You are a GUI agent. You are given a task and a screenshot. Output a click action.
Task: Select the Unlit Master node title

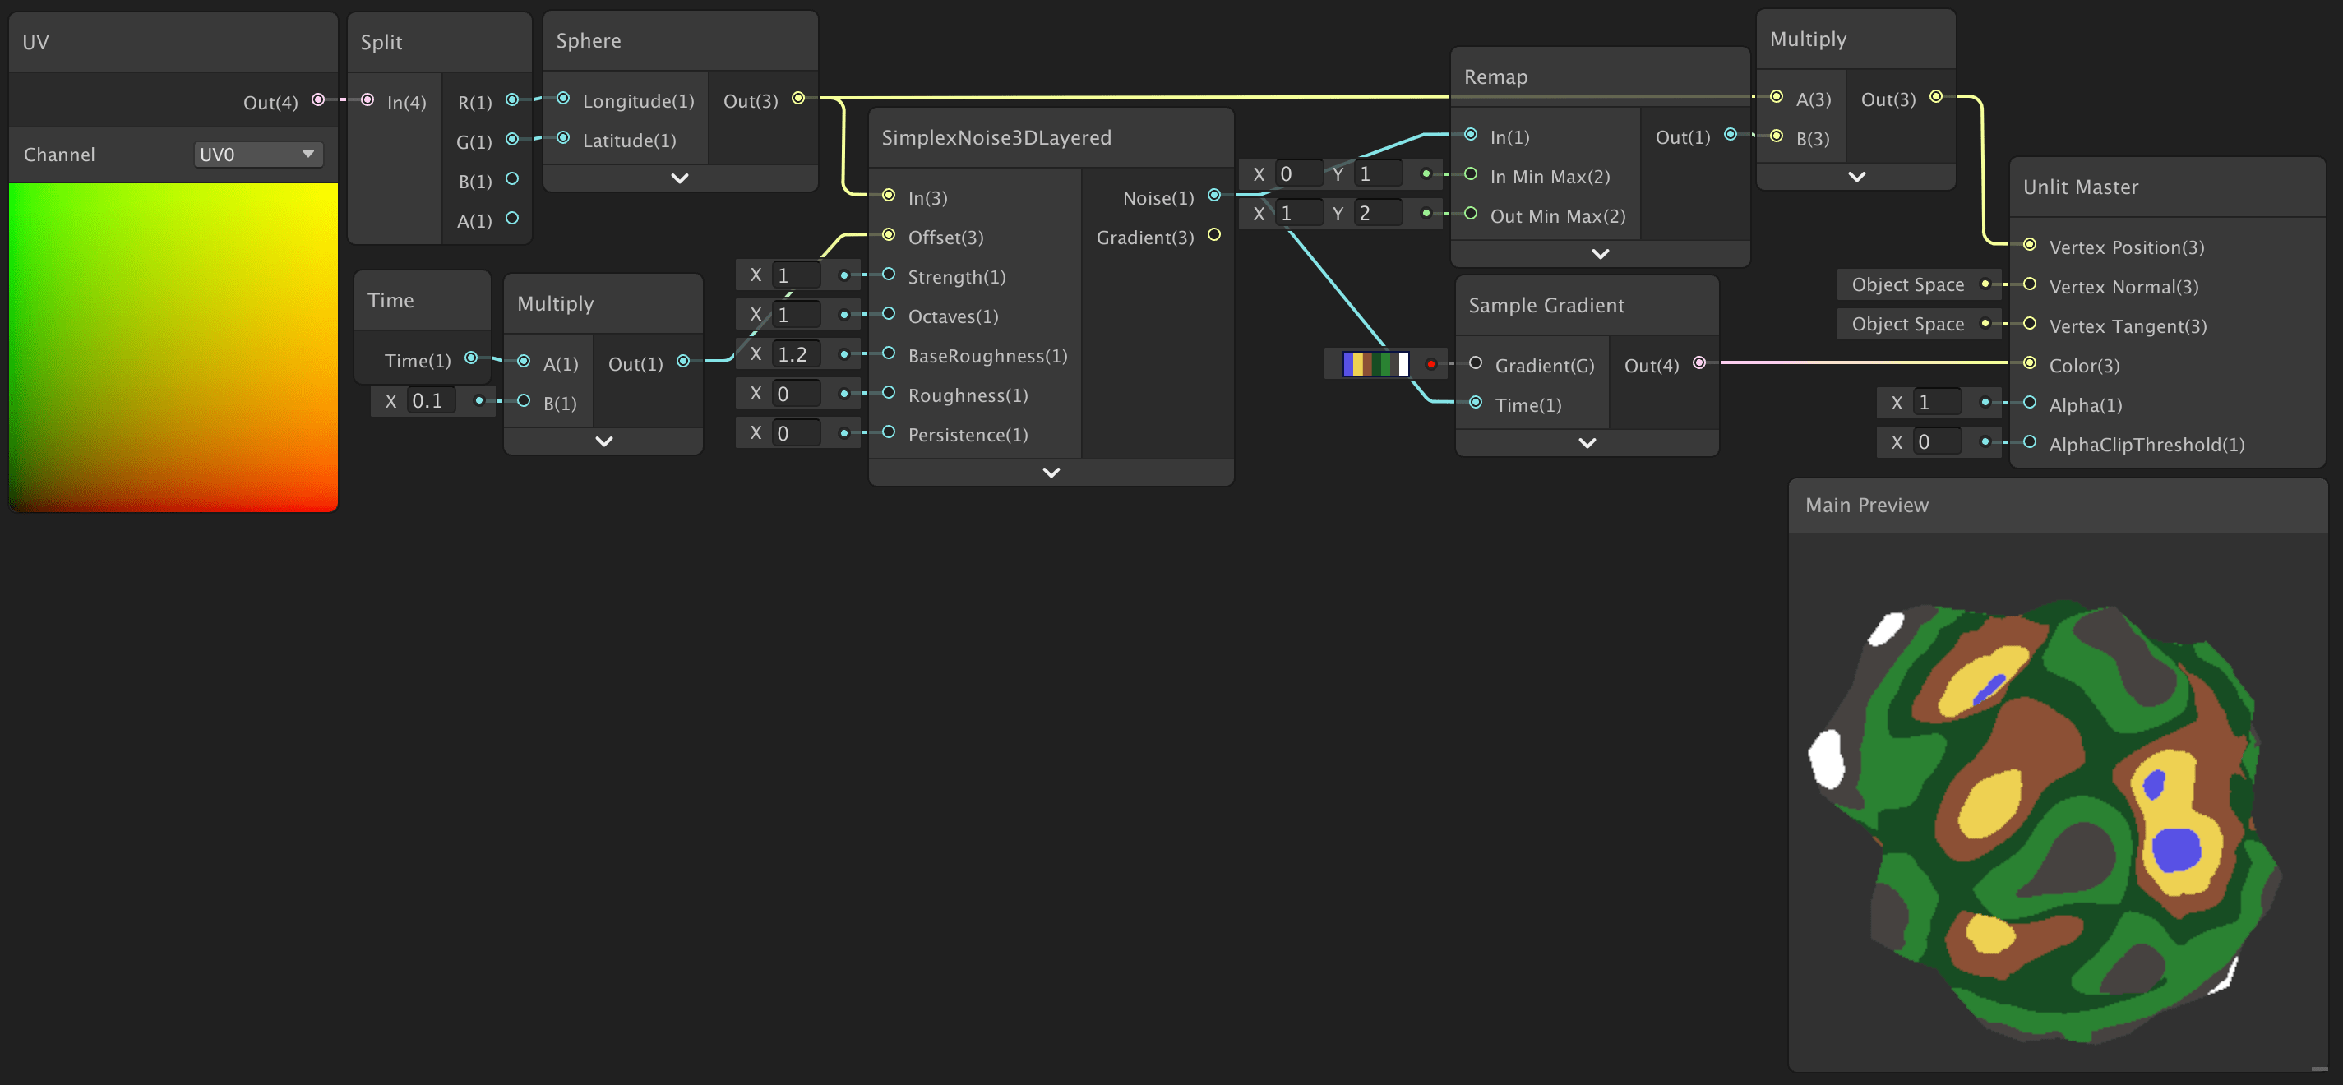click(x=2079, y=187)
